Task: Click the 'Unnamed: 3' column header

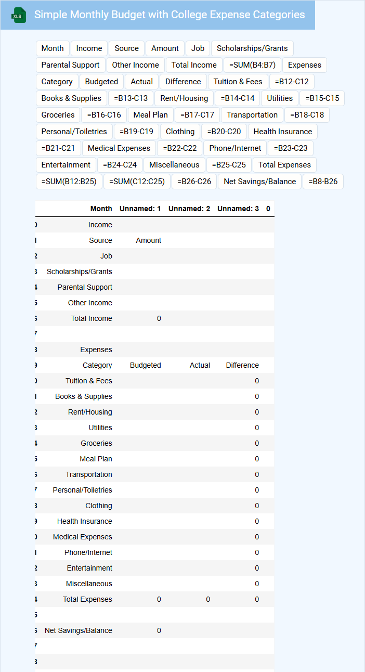Action: [238, 209]
